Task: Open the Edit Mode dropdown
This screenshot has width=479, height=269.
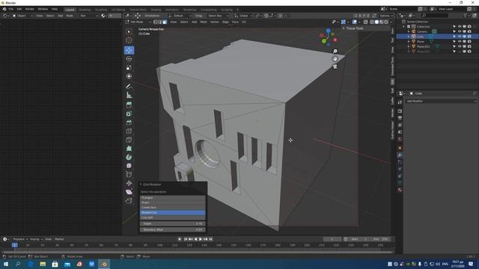Action: click(138, 22)
